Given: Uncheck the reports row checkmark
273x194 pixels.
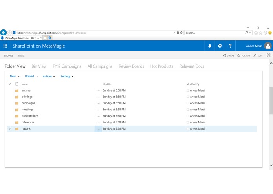Looking at the screenshot, I should point(9,129).
